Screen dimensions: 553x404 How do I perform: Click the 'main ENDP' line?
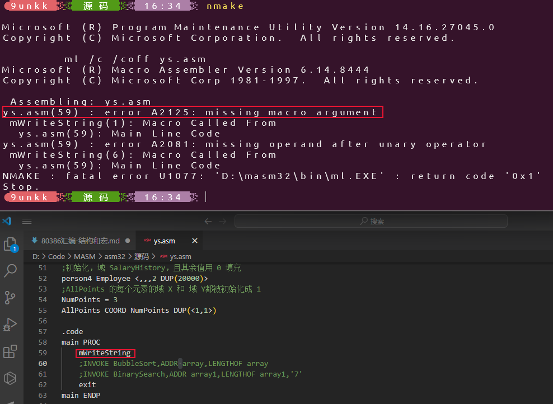(81, 396)
